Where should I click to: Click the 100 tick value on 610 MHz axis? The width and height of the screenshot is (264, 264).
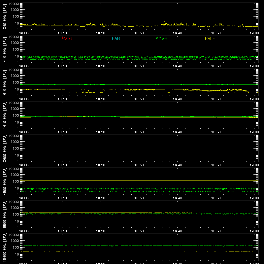[16, 82]
